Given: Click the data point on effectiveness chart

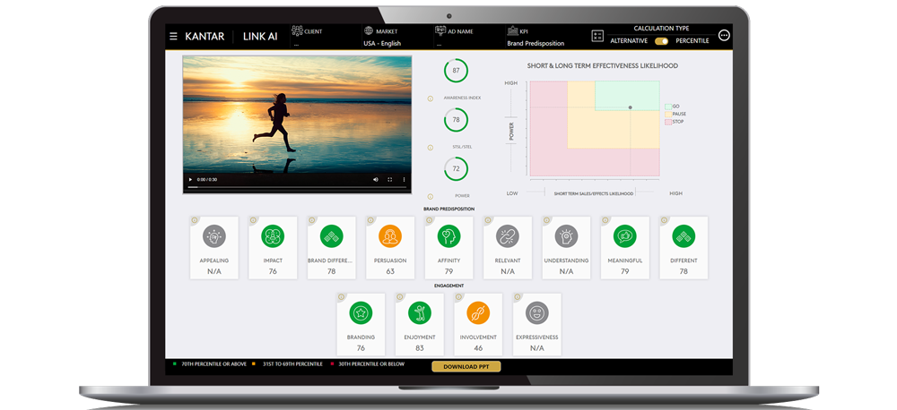Looking at the screenshot, I should [631, 107].
